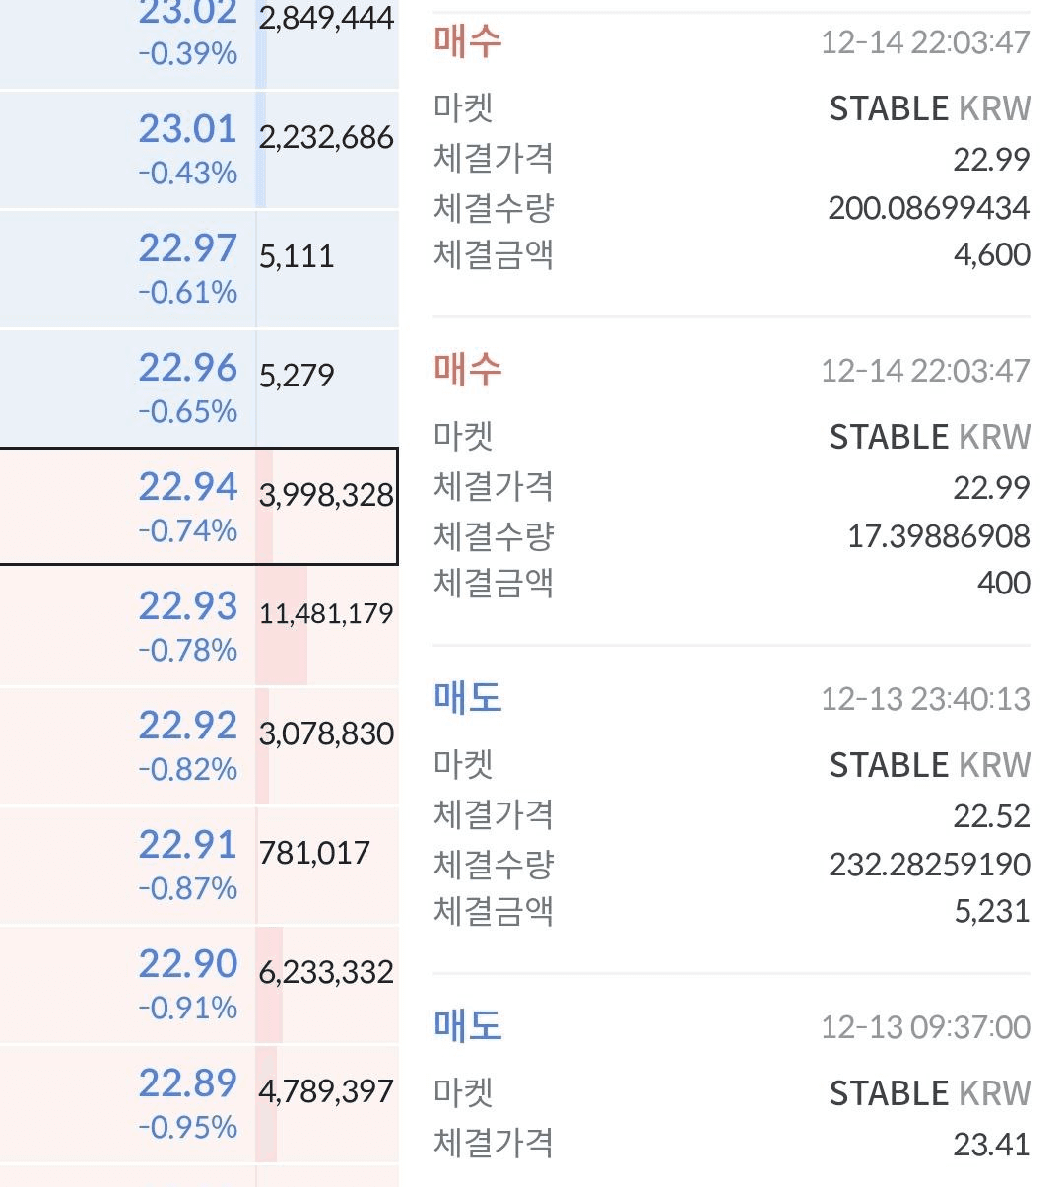Open the 매수 trade with amount 400
The image size is (1064, 1187).
pyautogui.click(x=731, y=486)
